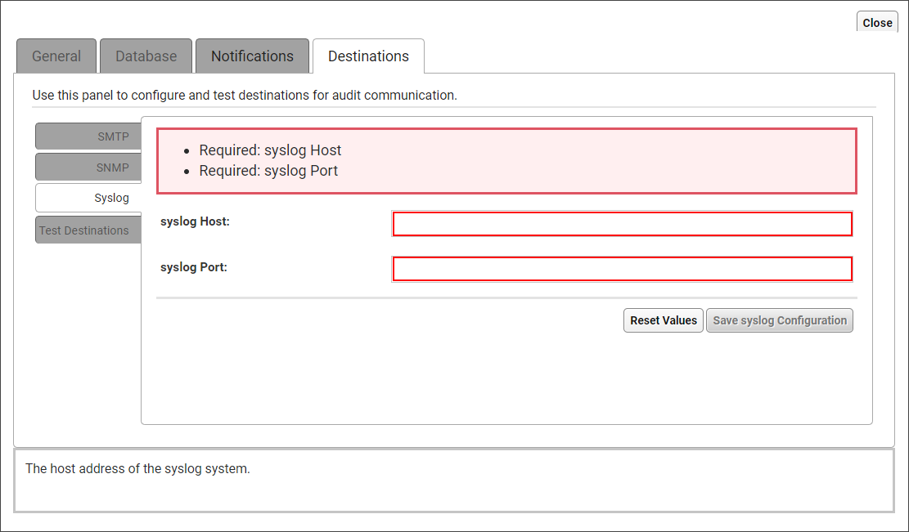Click the audit communication panel description

[244, 95]
